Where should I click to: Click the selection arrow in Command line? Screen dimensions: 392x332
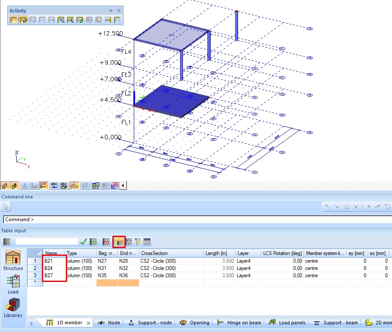[6, 207]
